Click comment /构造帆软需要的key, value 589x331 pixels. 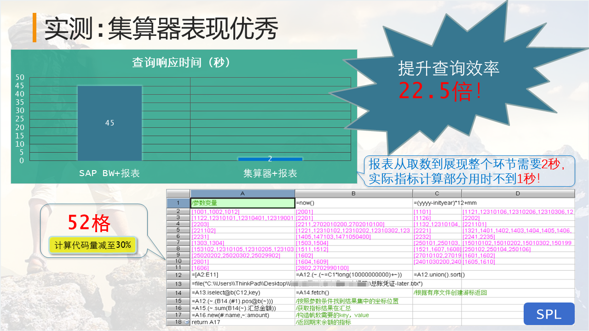click(332, 315)
